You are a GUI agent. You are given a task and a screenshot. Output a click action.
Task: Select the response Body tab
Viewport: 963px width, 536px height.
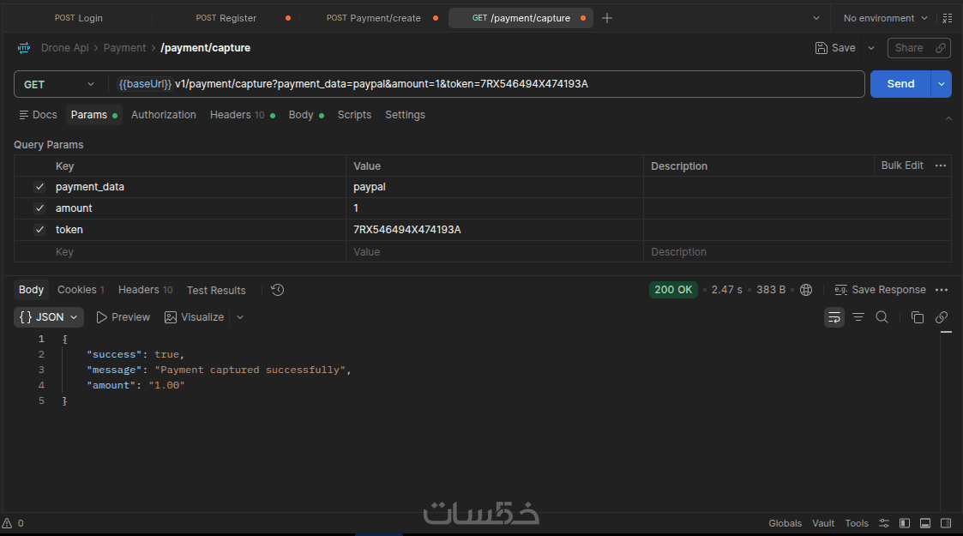[x=31, y=290]
